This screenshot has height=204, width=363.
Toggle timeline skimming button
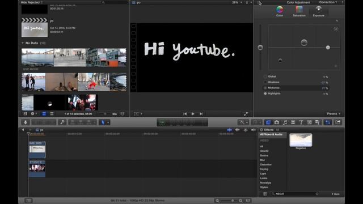229,130
